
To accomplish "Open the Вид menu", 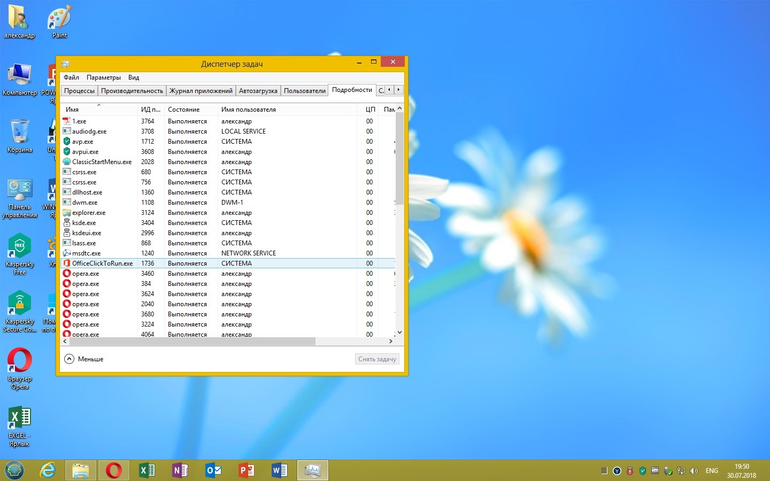I will [x=134, y=77].
